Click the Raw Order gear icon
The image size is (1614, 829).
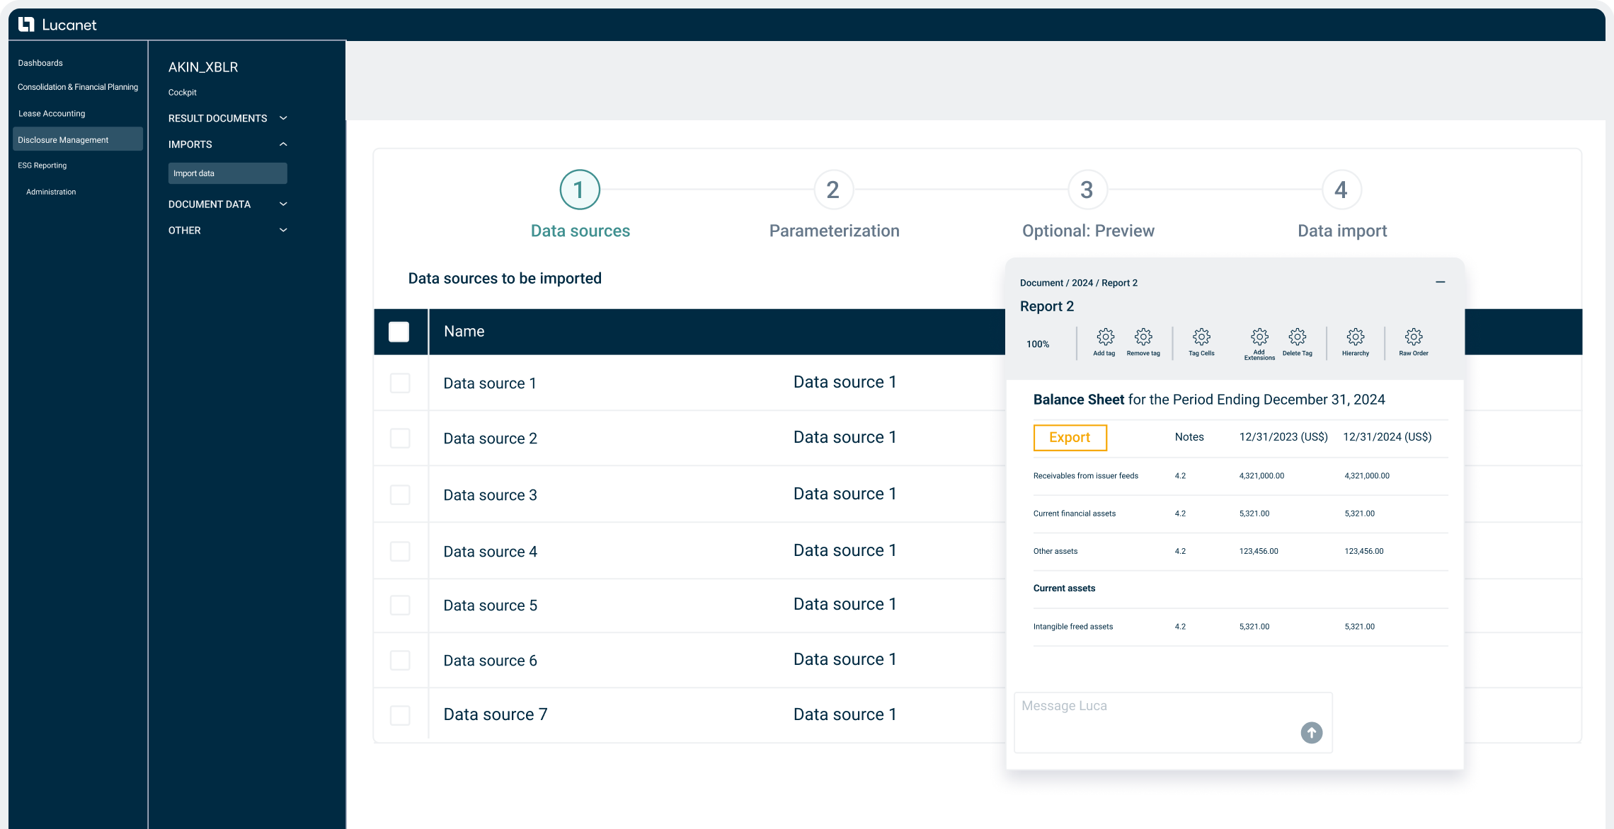(x=1414, y=336)
